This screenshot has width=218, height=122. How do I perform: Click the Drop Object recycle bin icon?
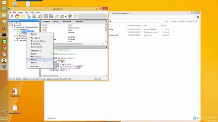(x=34, y=16)
